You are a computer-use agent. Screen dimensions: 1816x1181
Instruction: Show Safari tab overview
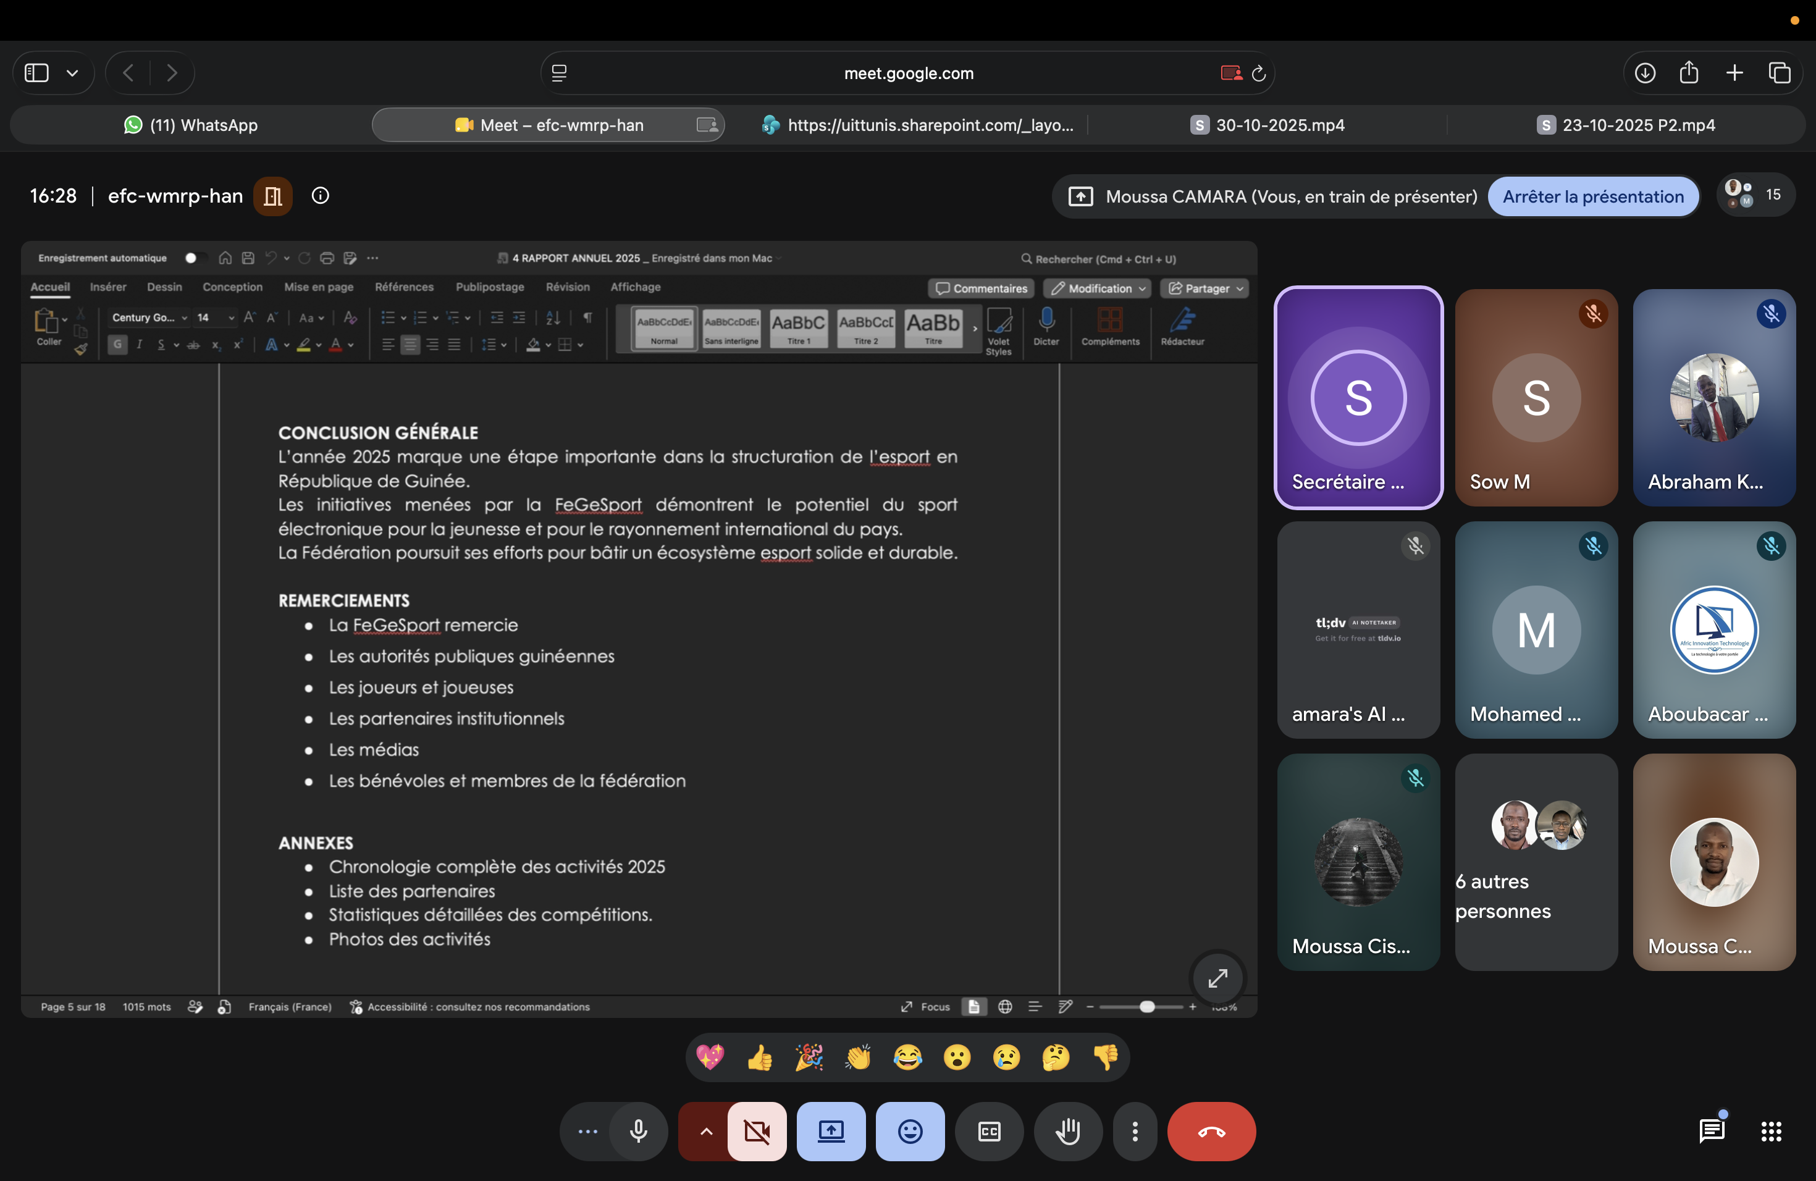coord(1780,72)
